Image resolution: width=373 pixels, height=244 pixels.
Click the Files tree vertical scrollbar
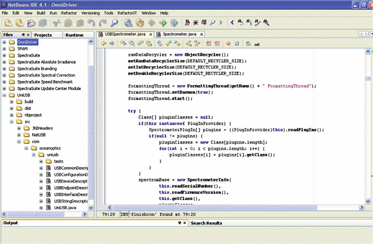pyautogui.click(x=91, y=133)
